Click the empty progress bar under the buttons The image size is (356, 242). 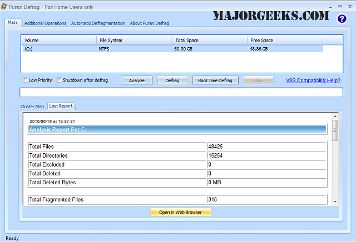tap(181, 93)
